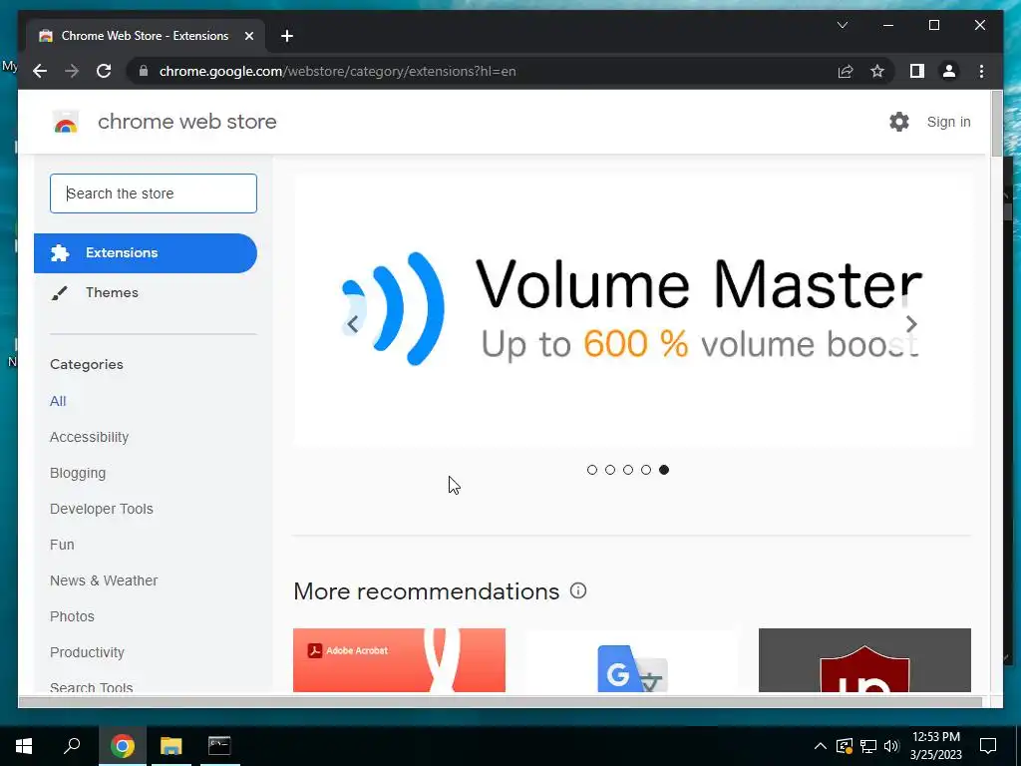The image size is (1021, 766).
Task: Choose the Photos category
Action: click(72, 616)
